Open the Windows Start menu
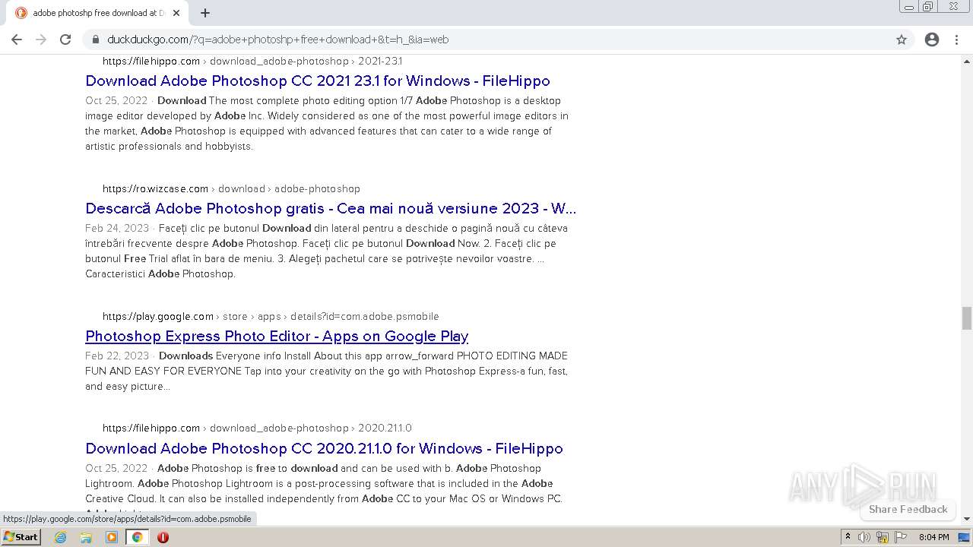 pos(21,536)
